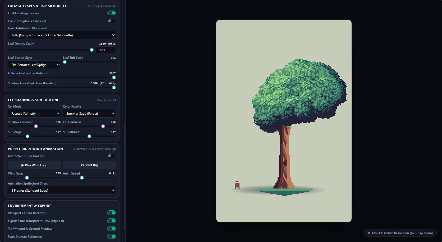Image resolution: width=442 pixels, height=242 pixels.
Task: Open the Leaf Cluster Style dropdown
Action: pyautogui.click(x=34, y=65)
